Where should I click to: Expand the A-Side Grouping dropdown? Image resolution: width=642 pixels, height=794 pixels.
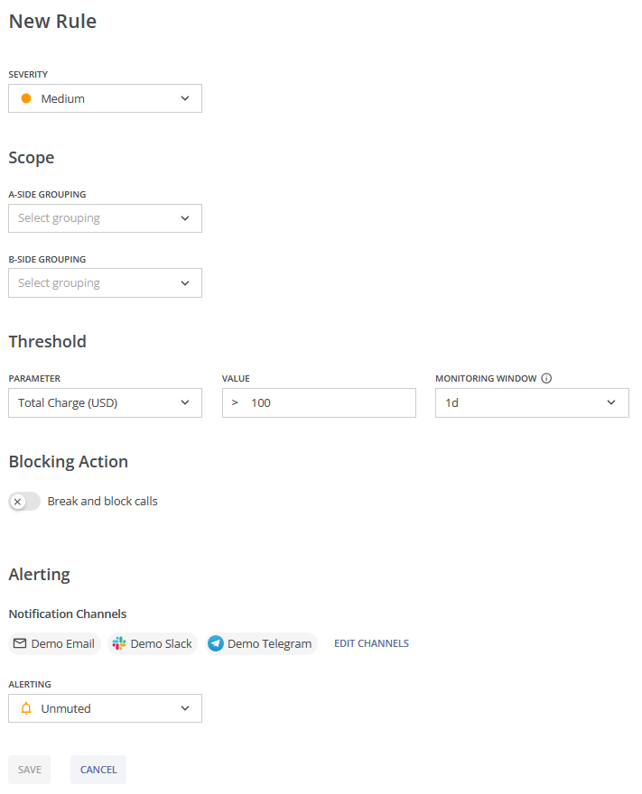(105, 218)
